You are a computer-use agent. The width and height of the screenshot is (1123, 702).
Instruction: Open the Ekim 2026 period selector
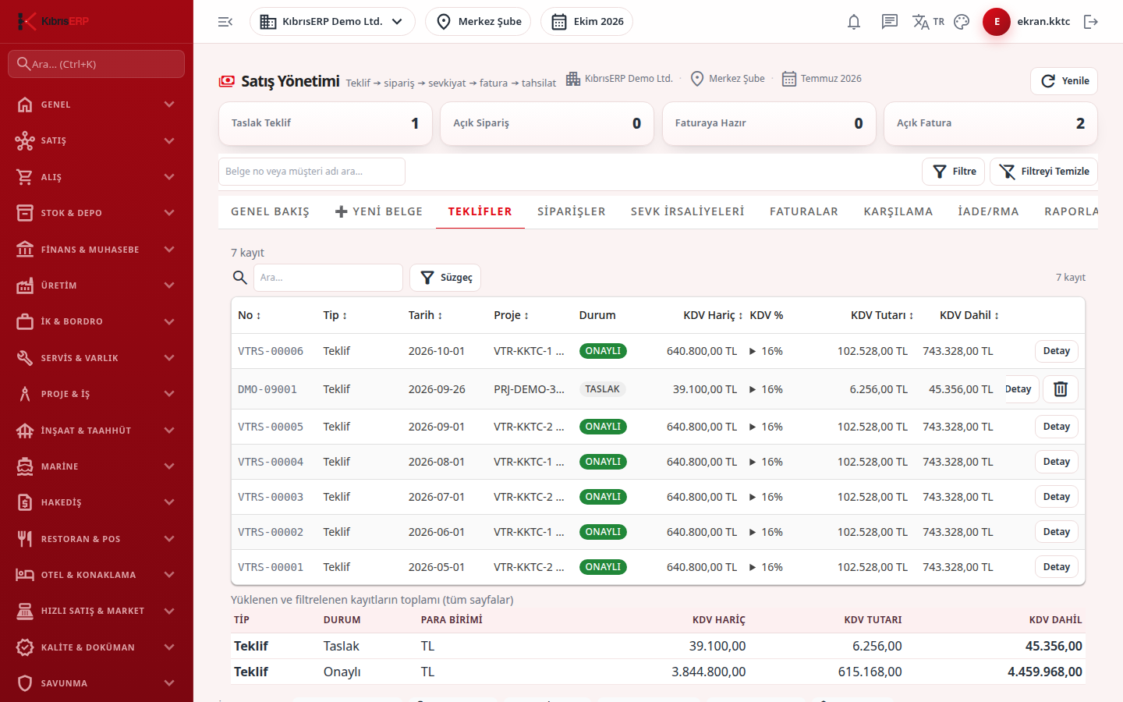pyautogui.click(x=586, y=22)
